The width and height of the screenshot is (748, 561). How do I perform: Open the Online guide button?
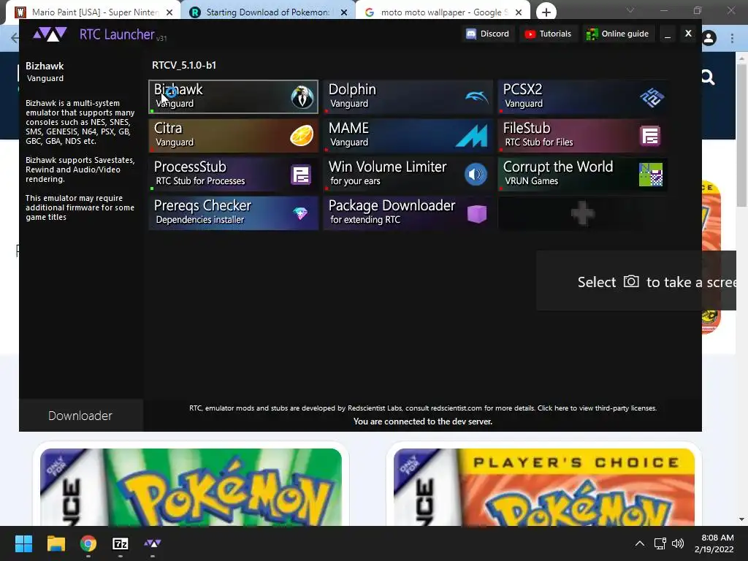point(618,34)
